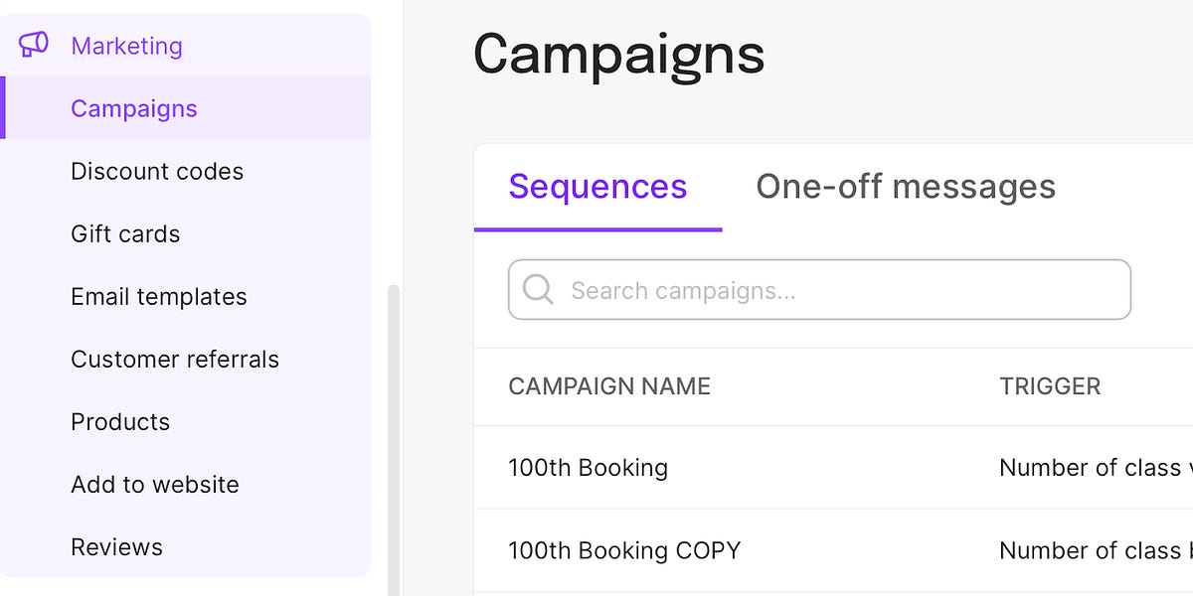1193x596 pixels.
Task: Click Add to website
Action: pyautogui.click(x=154, y=484)
